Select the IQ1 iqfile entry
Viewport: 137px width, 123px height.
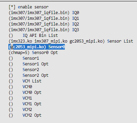coord(44,18)
